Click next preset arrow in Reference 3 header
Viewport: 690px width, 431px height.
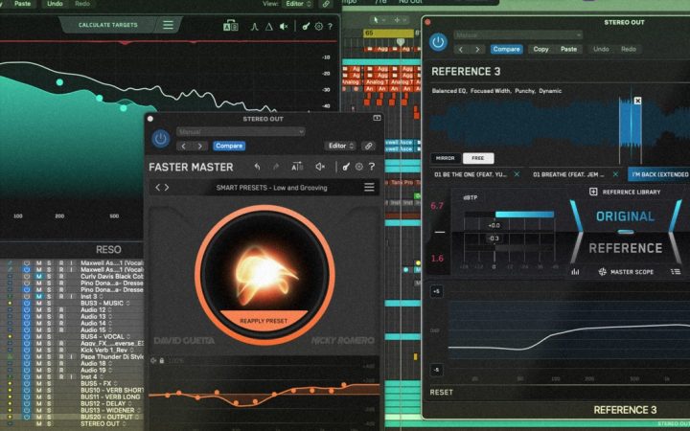tap(477, 49)
